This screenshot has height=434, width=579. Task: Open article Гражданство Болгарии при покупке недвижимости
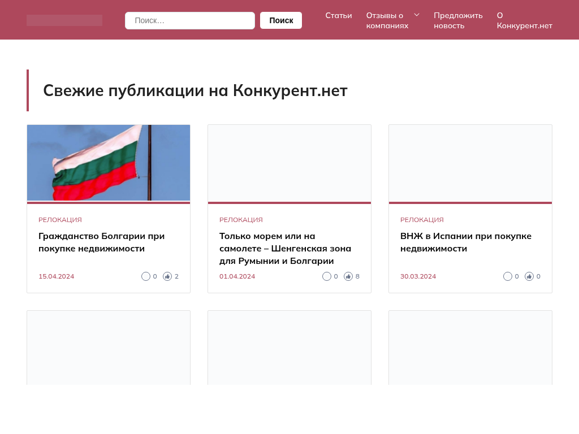tap(102, 242)
